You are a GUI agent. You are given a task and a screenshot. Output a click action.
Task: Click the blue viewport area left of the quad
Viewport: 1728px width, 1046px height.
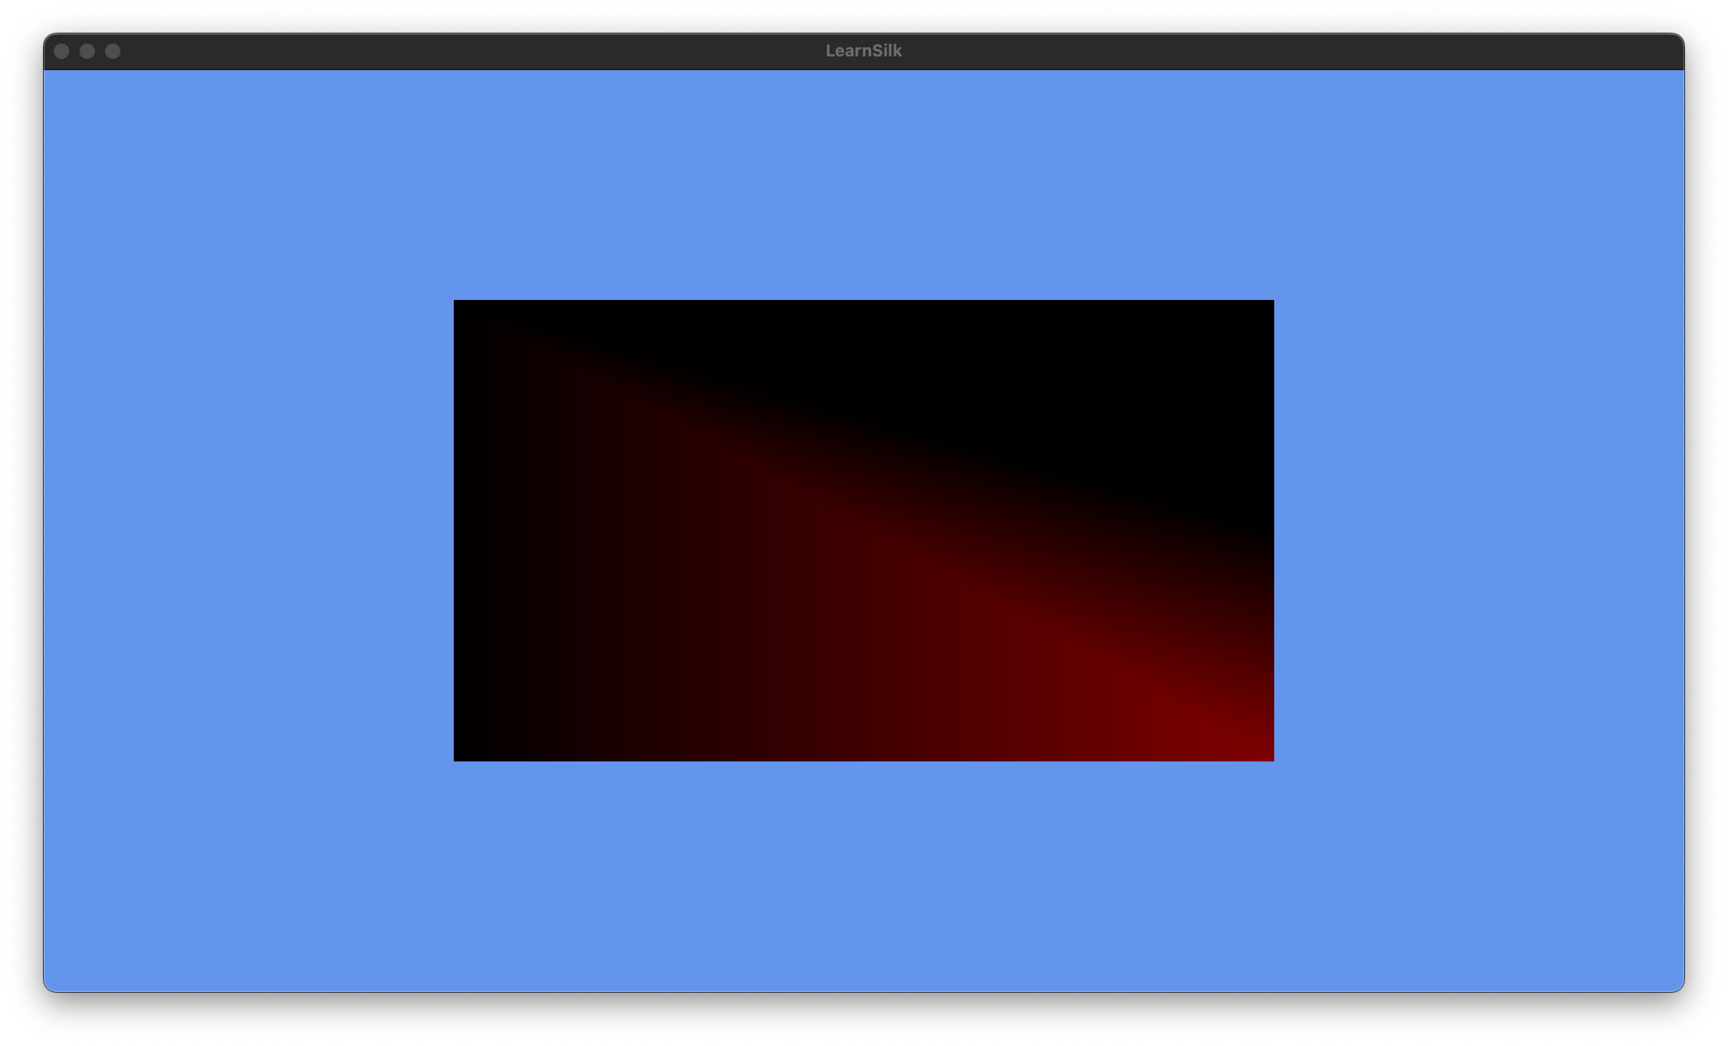pyautogui.click(x=245, y=531)
